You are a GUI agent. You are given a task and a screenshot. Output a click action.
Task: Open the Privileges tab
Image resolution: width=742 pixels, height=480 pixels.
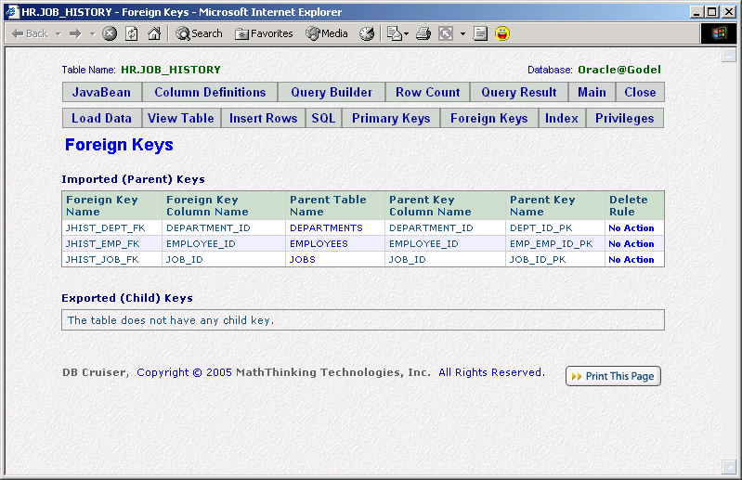625,118
